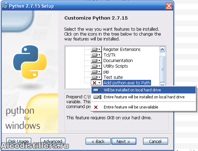Click the drive with subfeatures icon in menu
Image resolution: width=198 pixels, height=151 pixels.
pos(97,97)
